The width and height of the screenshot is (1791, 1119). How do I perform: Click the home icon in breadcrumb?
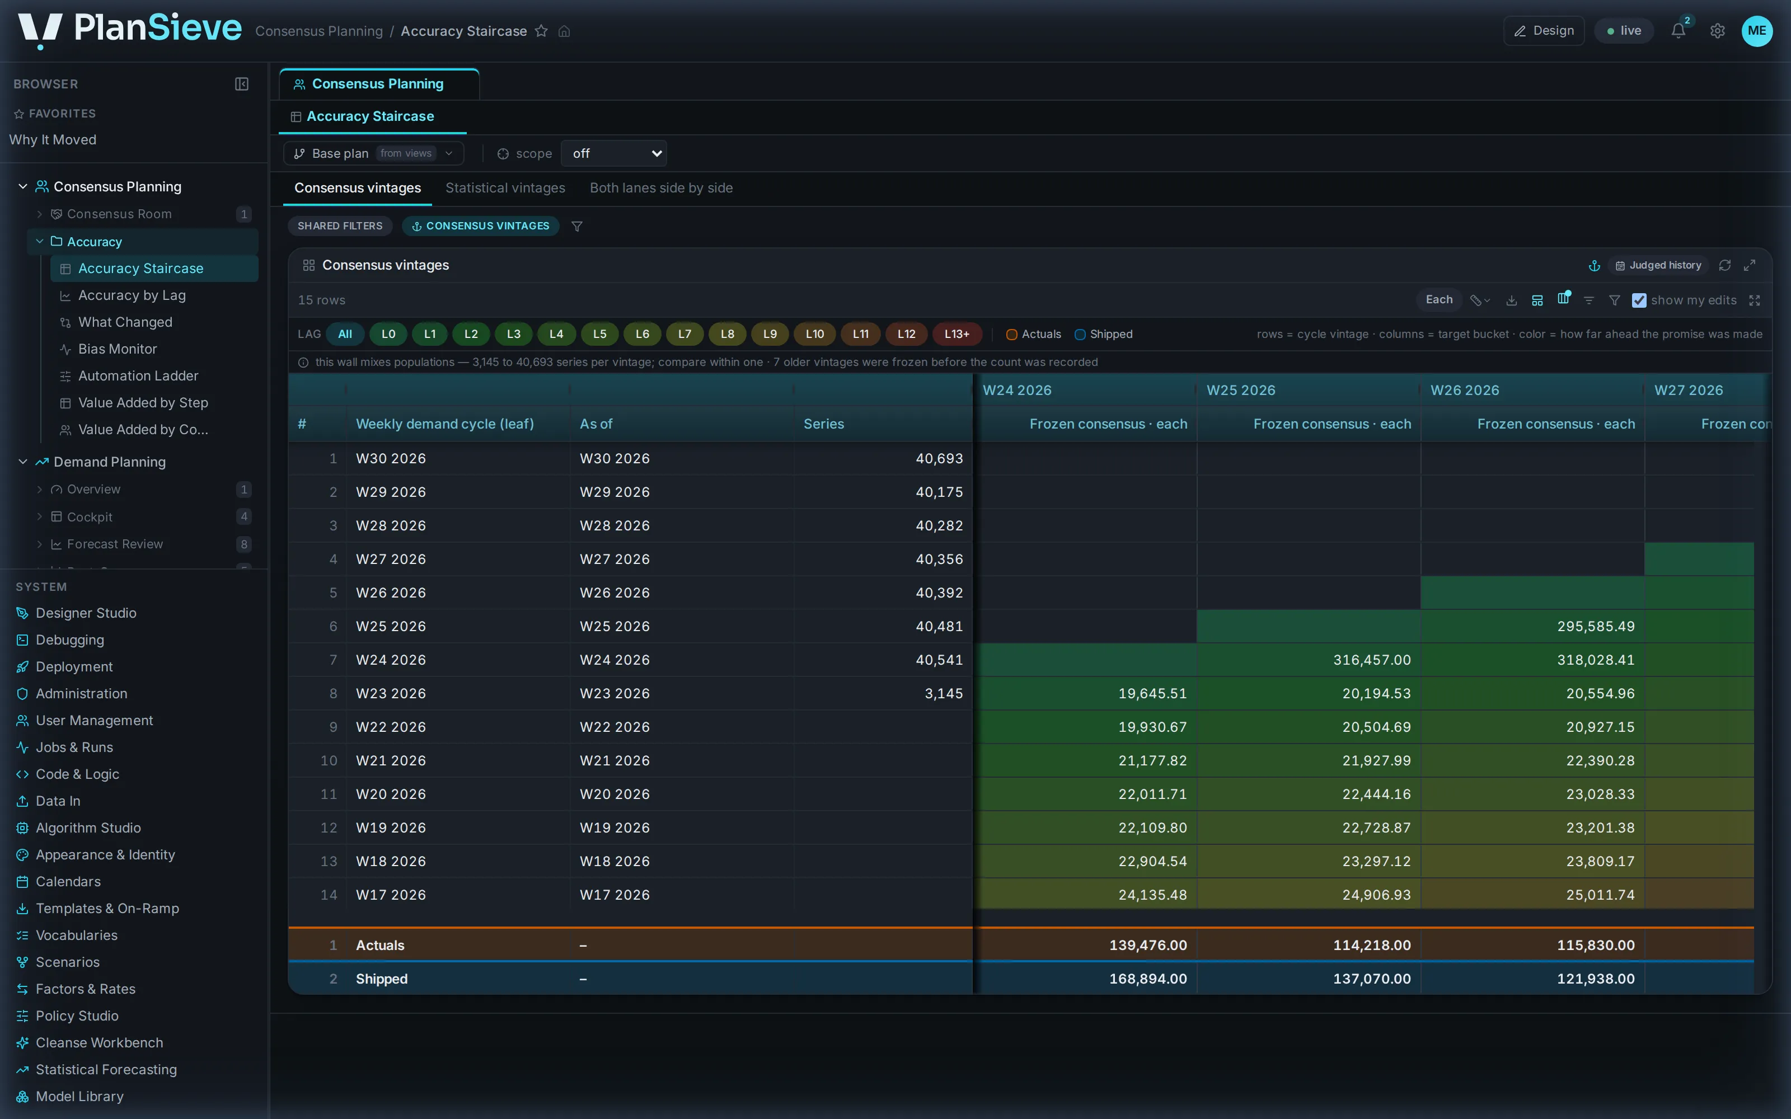click(x=564, y=31)
